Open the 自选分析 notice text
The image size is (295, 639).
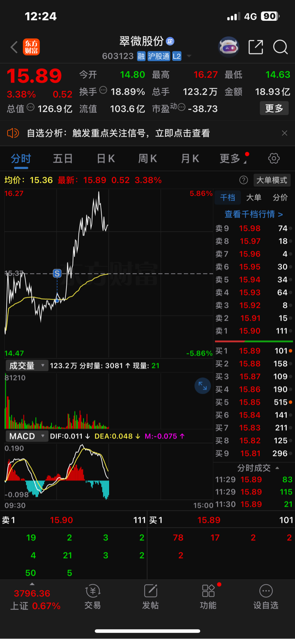[x=118, y=133]
